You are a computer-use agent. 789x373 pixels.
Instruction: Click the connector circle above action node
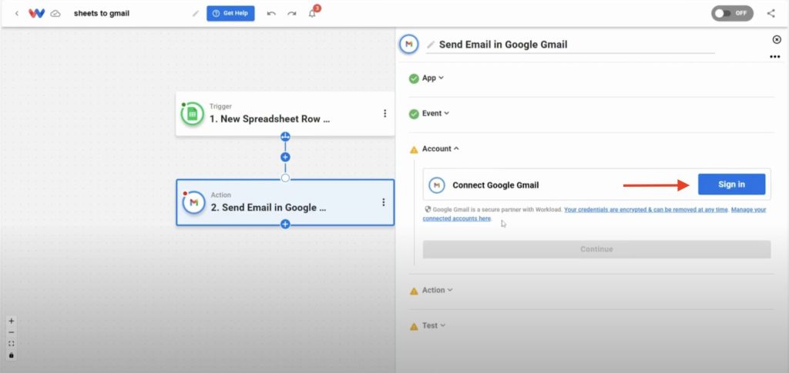pos(285,178)
